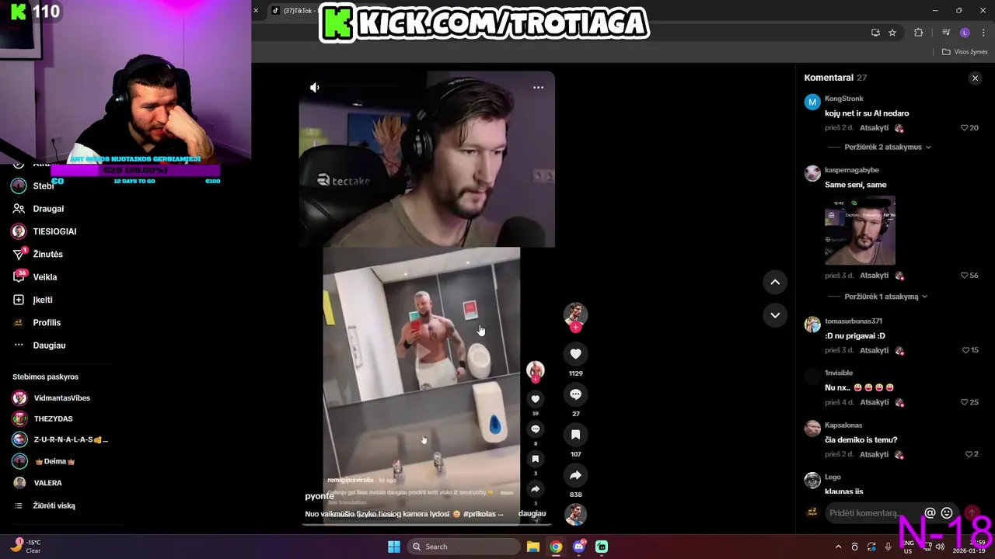Open Įkelti upload in sidebar

click(43, 300)
